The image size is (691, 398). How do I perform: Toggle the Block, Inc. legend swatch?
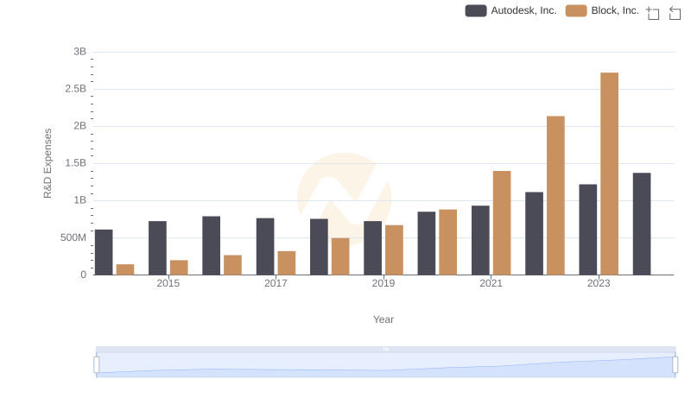pyautogui.click(x=576, y=11)
